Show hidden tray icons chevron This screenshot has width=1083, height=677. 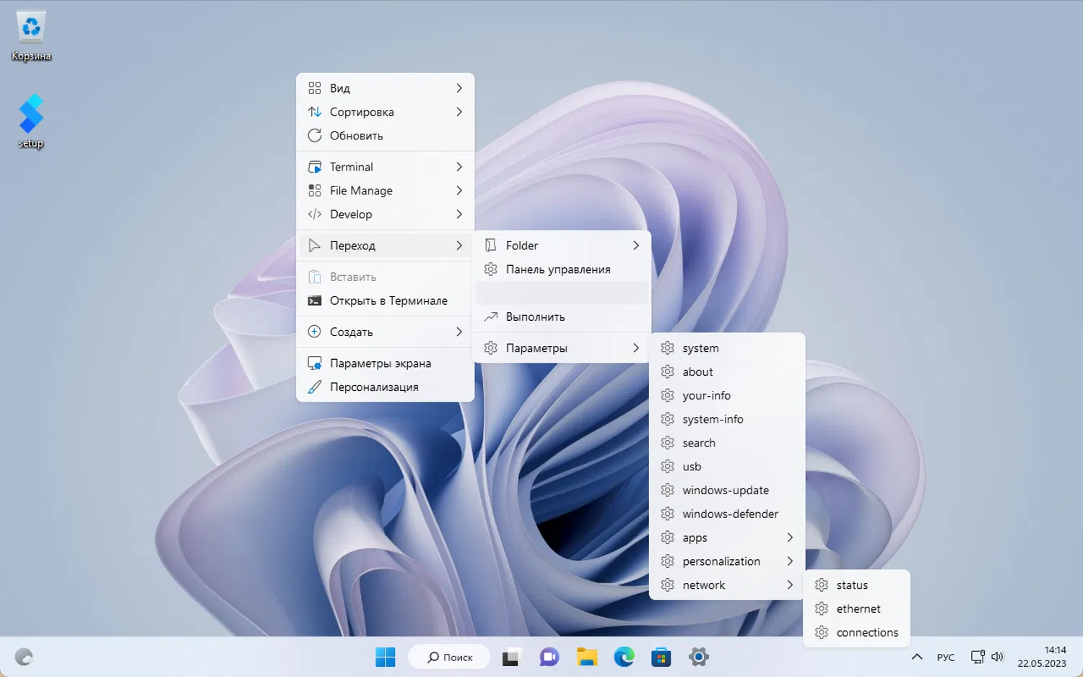tap(917, 657)
